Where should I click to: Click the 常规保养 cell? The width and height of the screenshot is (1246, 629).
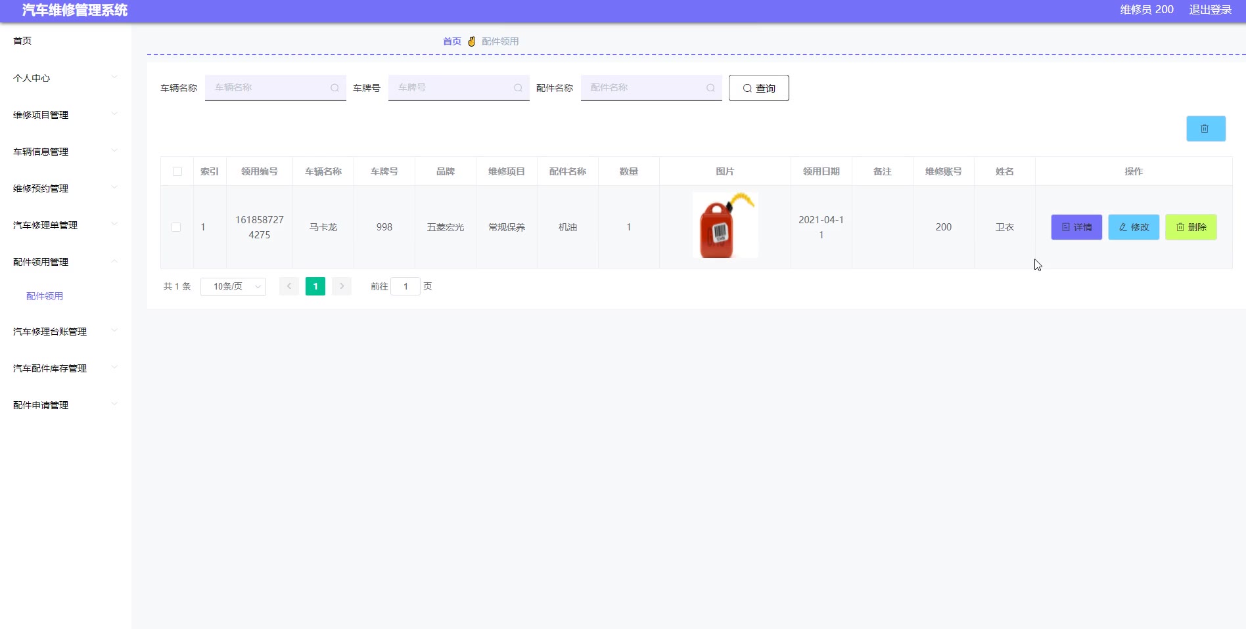[x=507, y=227]
